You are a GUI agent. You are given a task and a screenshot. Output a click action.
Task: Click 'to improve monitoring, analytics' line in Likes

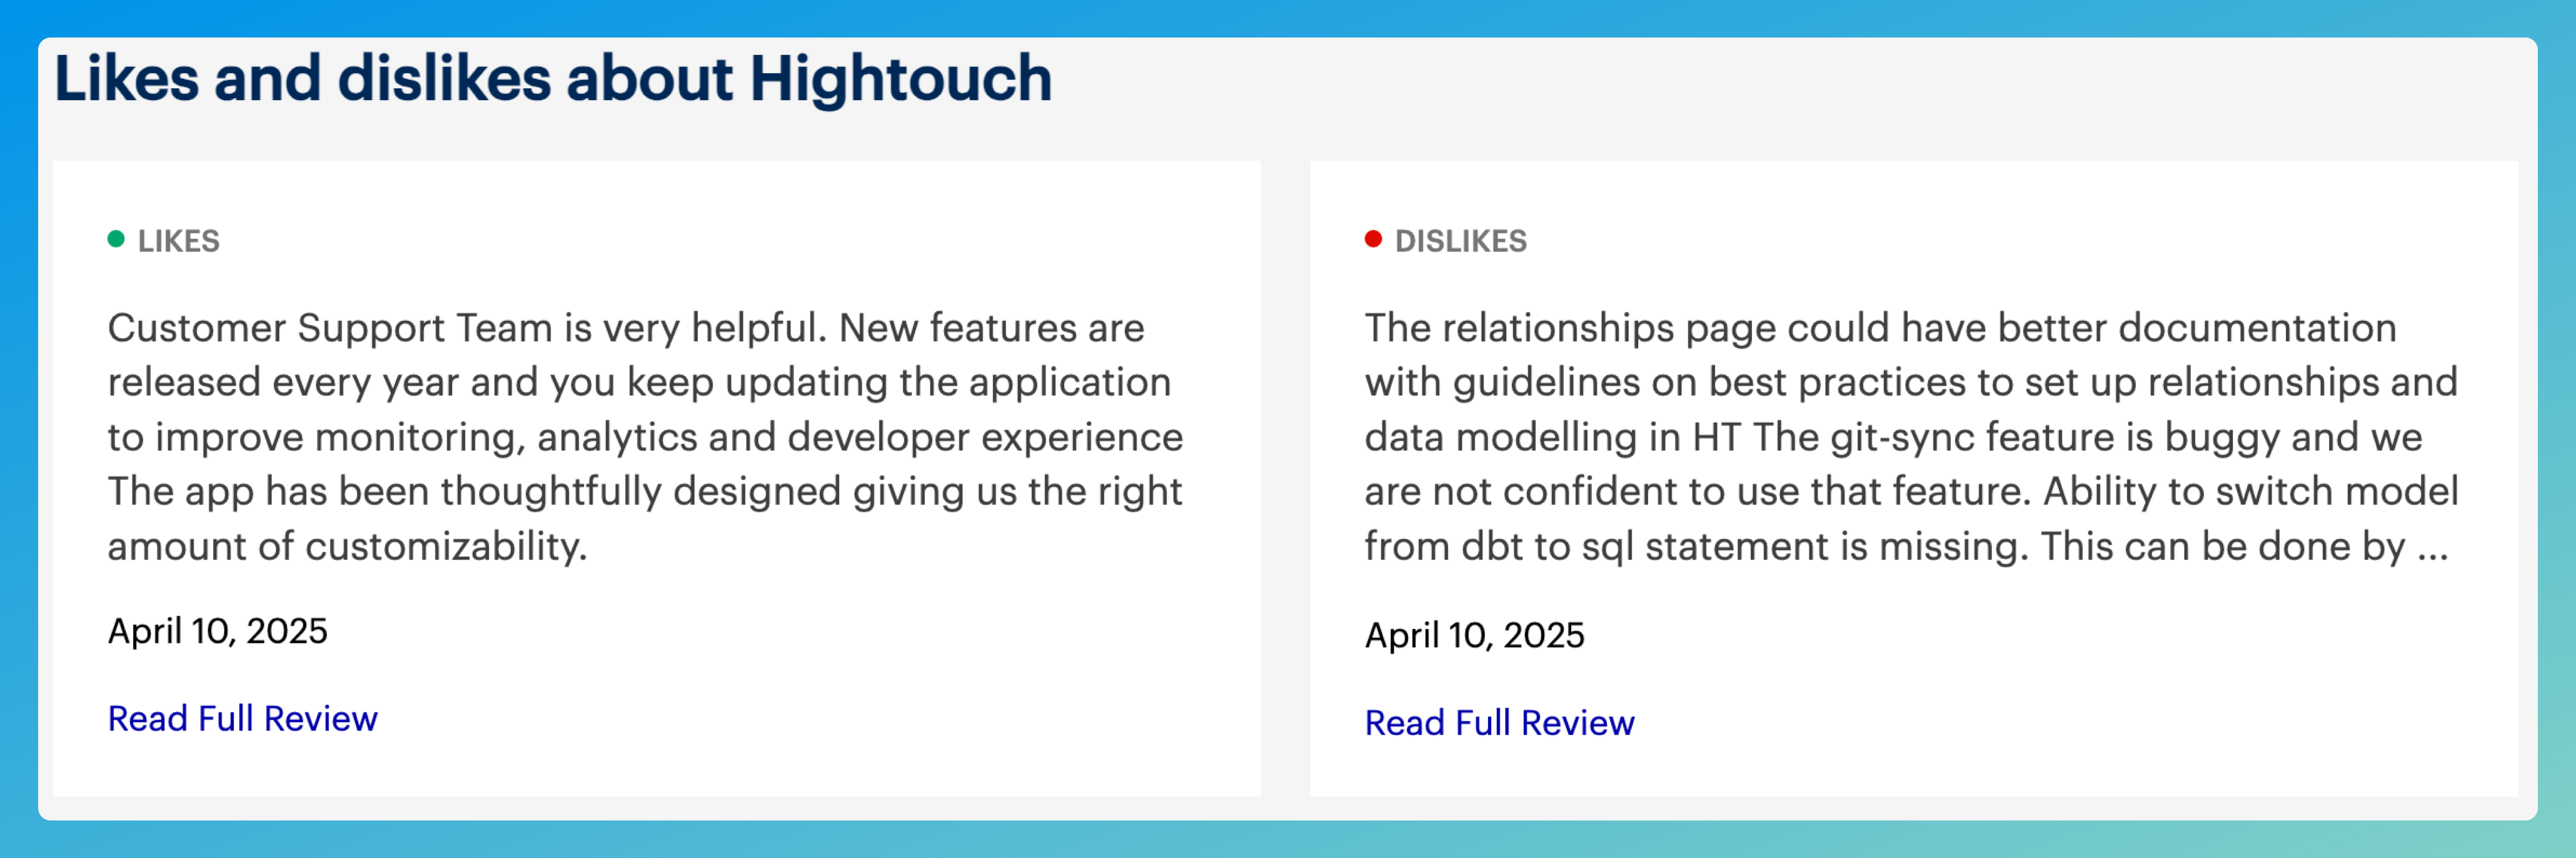click(x=645, y=437)
